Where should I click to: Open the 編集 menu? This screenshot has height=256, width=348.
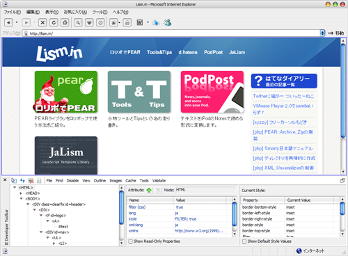[33, 12]
